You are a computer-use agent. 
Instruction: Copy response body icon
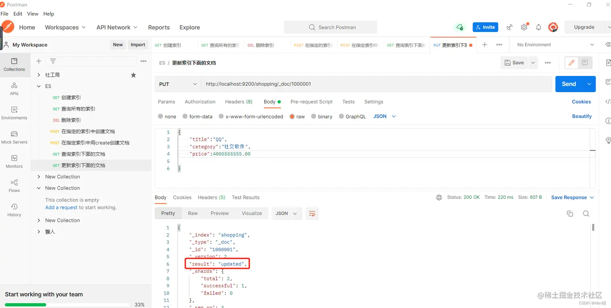[x=570, y=214]
